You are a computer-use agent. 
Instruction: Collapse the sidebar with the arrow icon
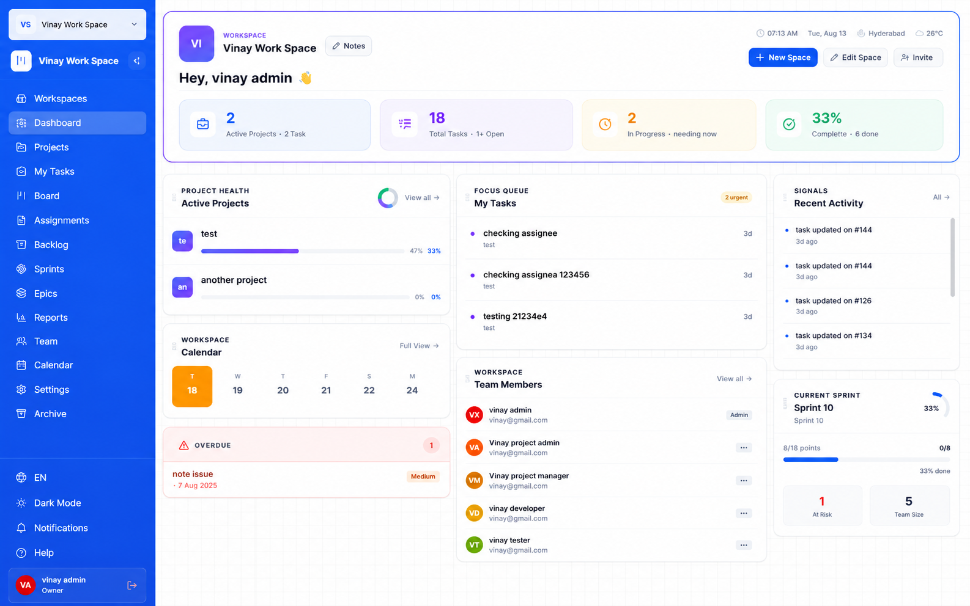click(x=137, y=60)
